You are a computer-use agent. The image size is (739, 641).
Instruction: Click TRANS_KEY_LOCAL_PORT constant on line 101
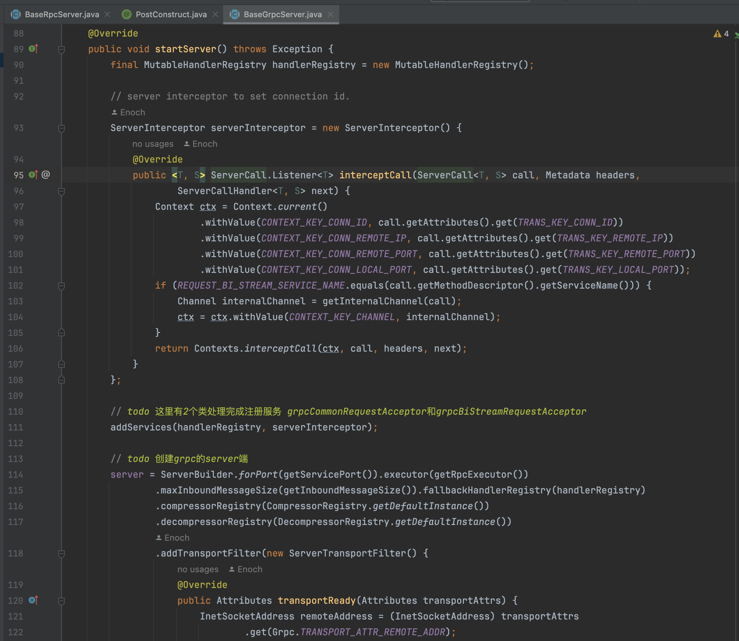[618, 270]
